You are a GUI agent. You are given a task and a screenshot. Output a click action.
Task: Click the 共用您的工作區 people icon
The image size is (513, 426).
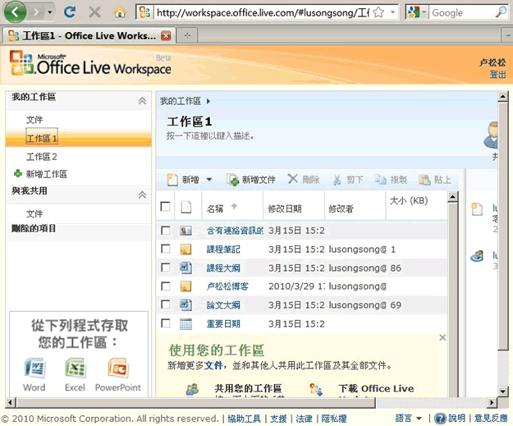(x=192, y=389)
